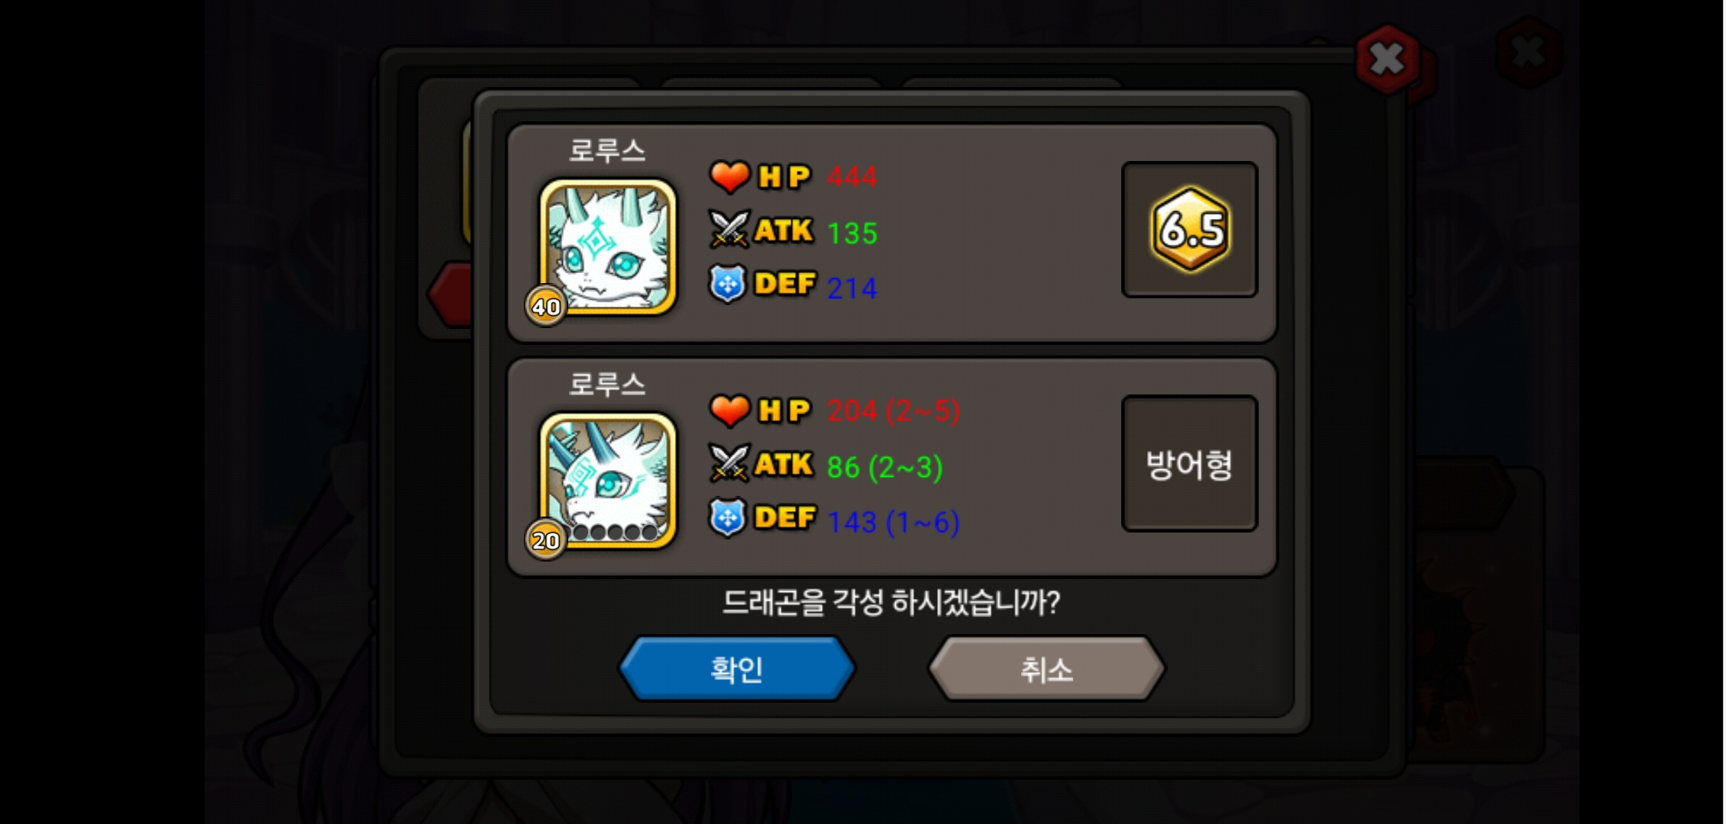Click the HP value 204 (2~5)

coord(893,410)
